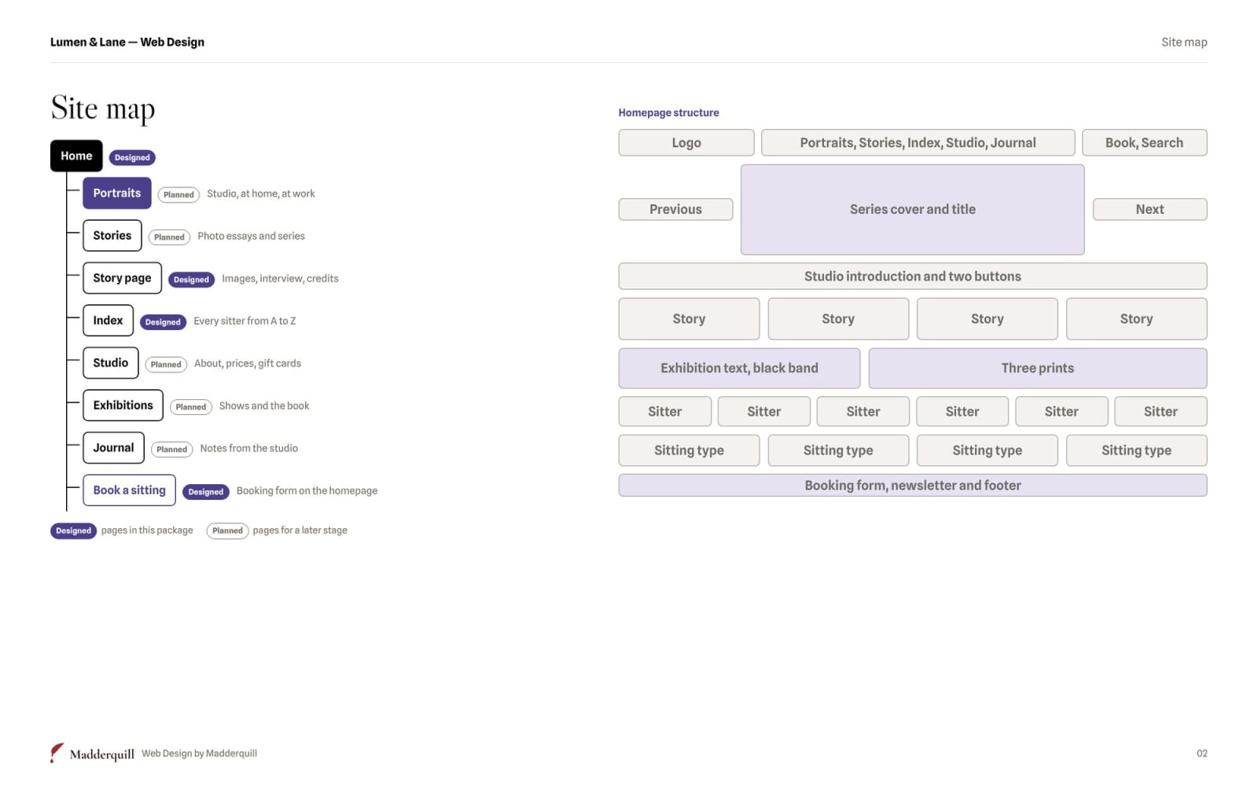Screen dimensions: 1258x786
Task: Select the Home node in the site map
Action: 76,156
